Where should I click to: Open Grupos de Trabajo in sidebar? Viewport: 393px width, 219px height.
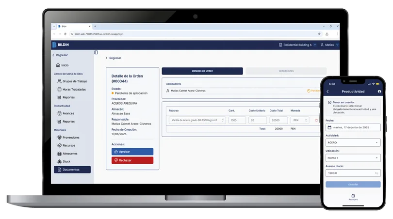72,81
